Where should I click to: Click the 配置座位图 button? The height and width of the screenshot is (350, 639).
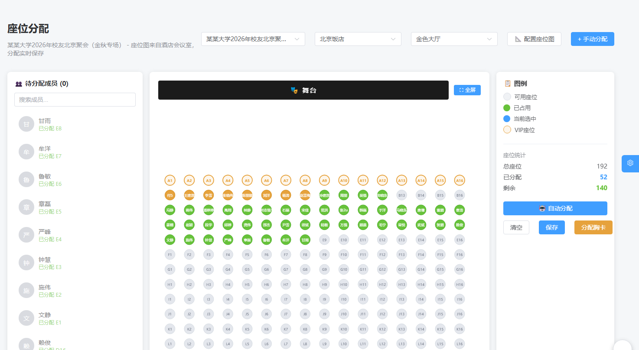point(534,39)
